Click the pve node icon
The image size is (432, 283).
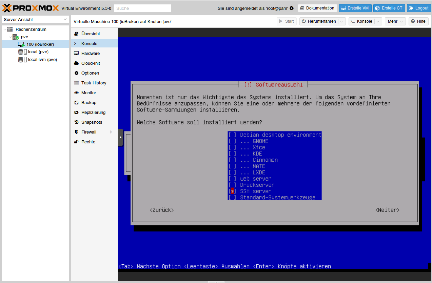pos(16,37)
